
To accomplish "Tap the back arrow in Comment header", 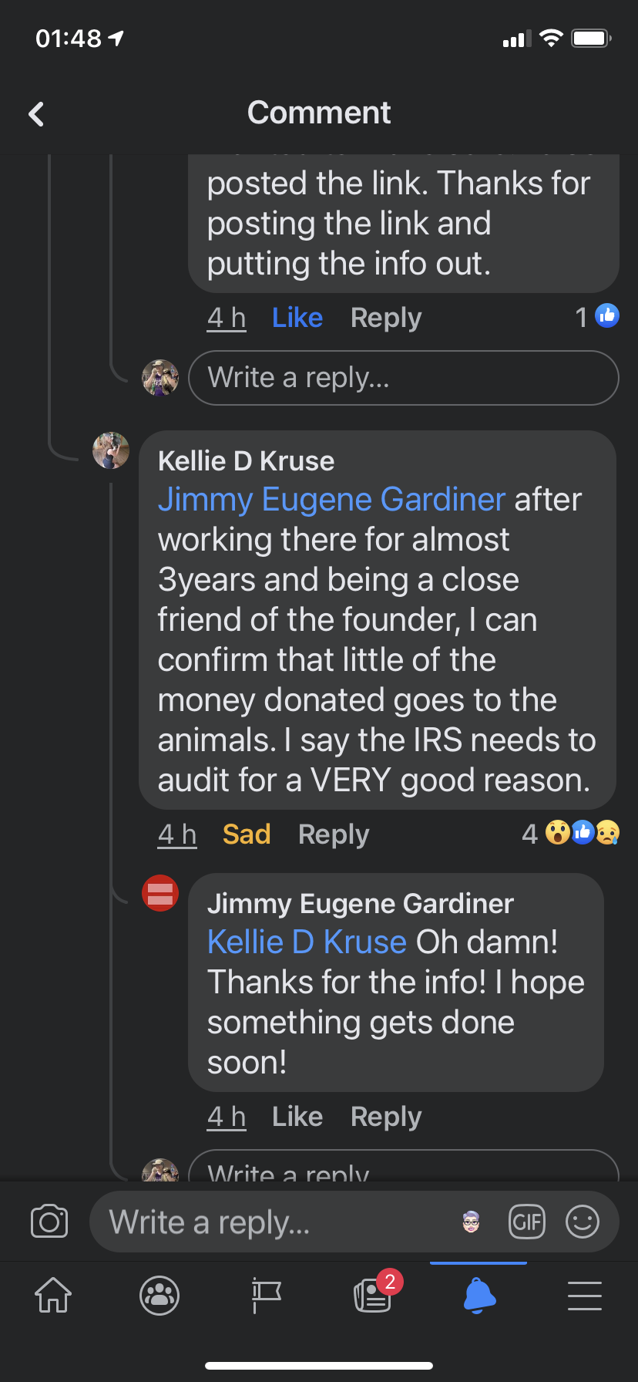I will coord(36,114).
